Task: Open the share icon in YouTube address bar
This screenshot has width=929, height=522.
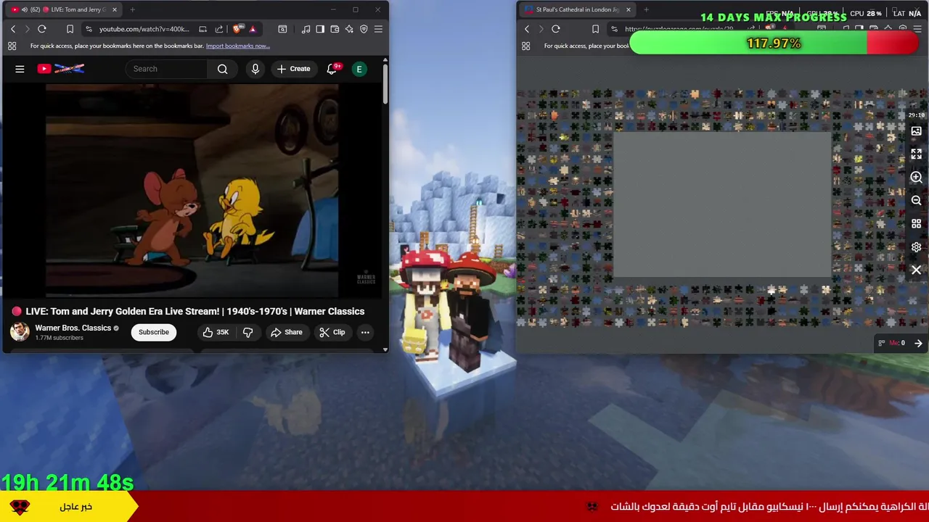Action: click(x=219, y=29)
